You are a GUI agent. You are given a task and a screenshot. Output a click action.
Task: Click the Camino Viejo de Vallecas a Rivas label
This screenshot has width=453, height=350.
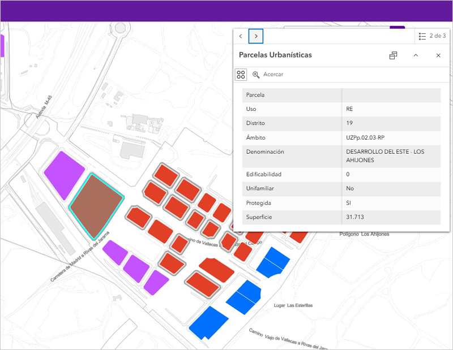pos(288,339)
